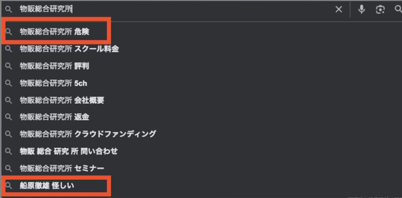Select the 会社概要 suggestion
Image resolution: width=402 pixels, height=198 pixels.
pos(62,100)
